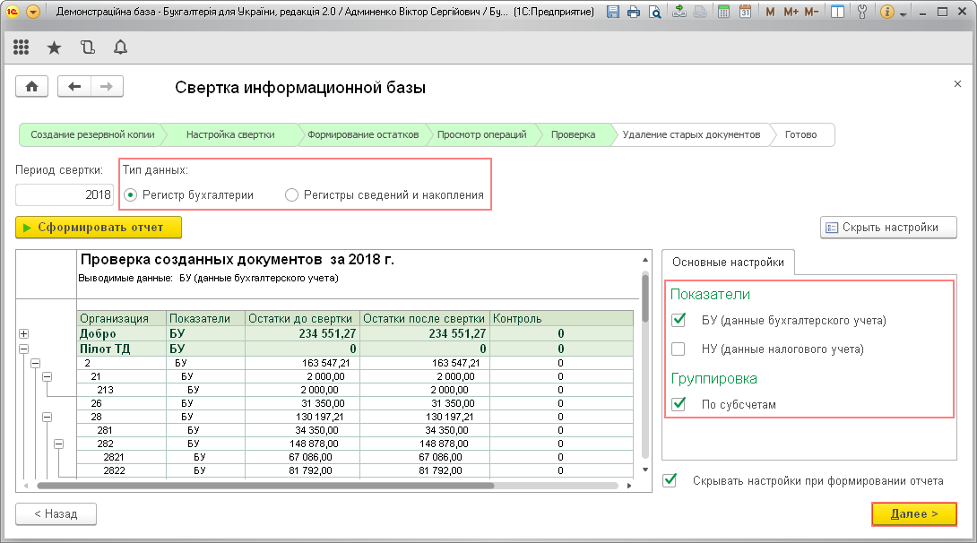Open the sections menu grid icon

[22, 47]
